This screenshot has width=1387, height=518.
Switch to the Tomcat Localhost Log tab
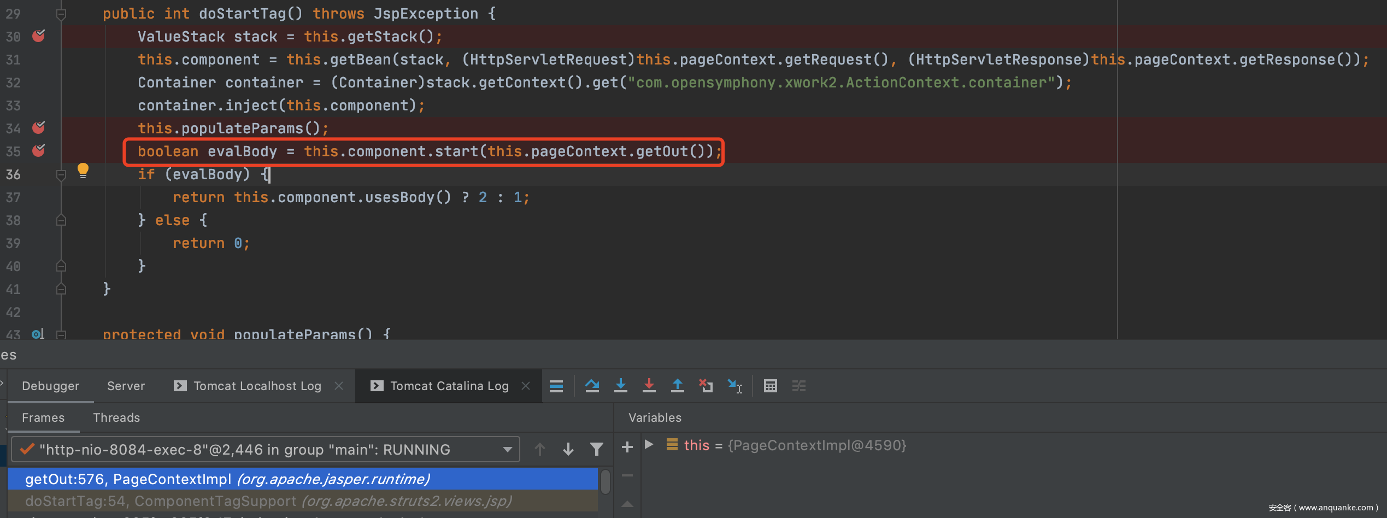257,386
